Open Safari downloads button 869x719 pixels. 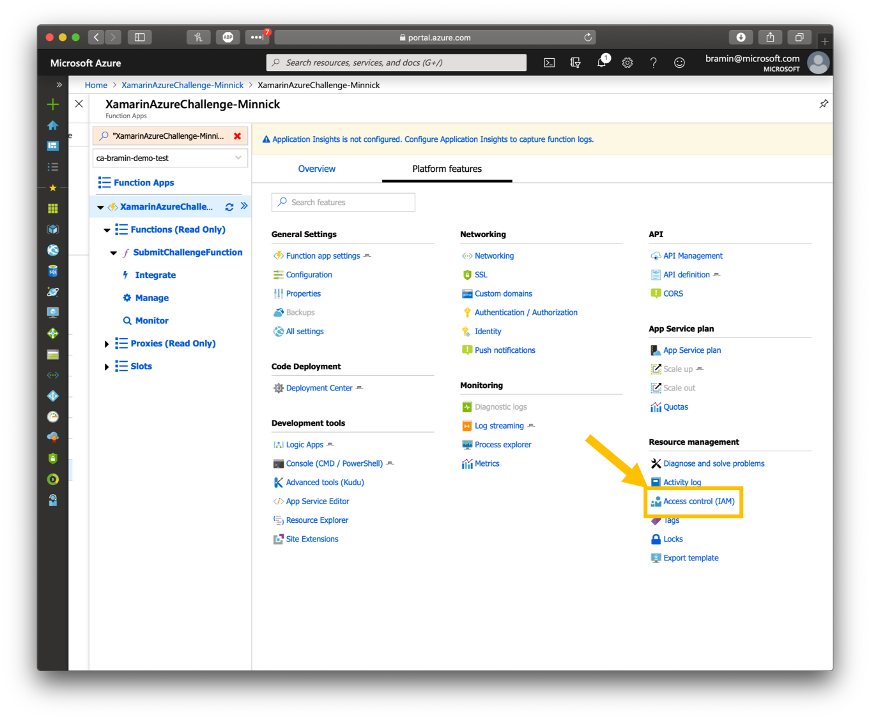tap(741, 37)
